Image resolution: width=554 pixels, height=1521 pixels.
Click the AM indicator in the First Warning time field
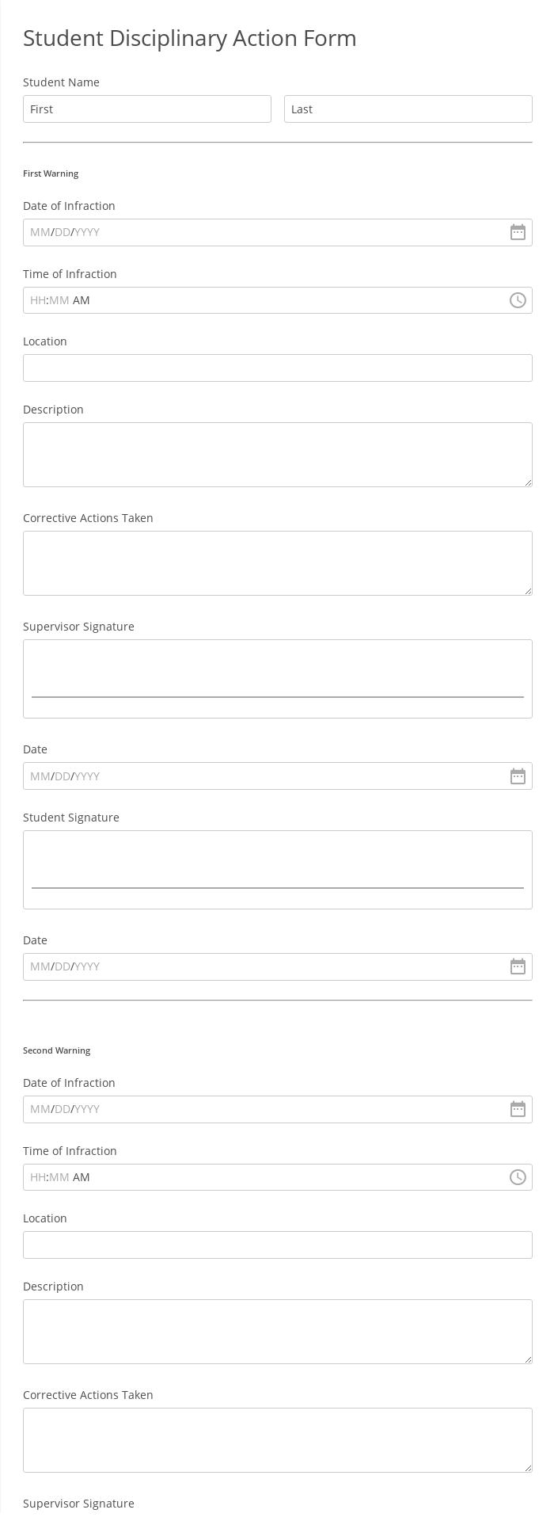pos(81,300)
